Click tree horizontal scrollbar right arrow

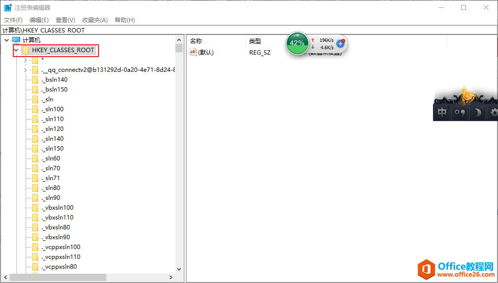click(171, 277)
